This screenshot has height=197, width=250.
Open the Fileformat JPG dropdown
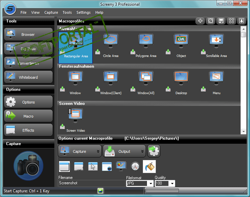point(150,183)
